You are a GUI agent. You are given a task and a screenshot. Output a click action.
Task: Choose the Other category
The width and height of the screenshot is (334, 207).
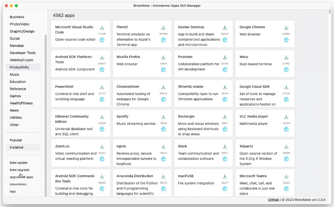pyautogui.click(x=14, y=125)
